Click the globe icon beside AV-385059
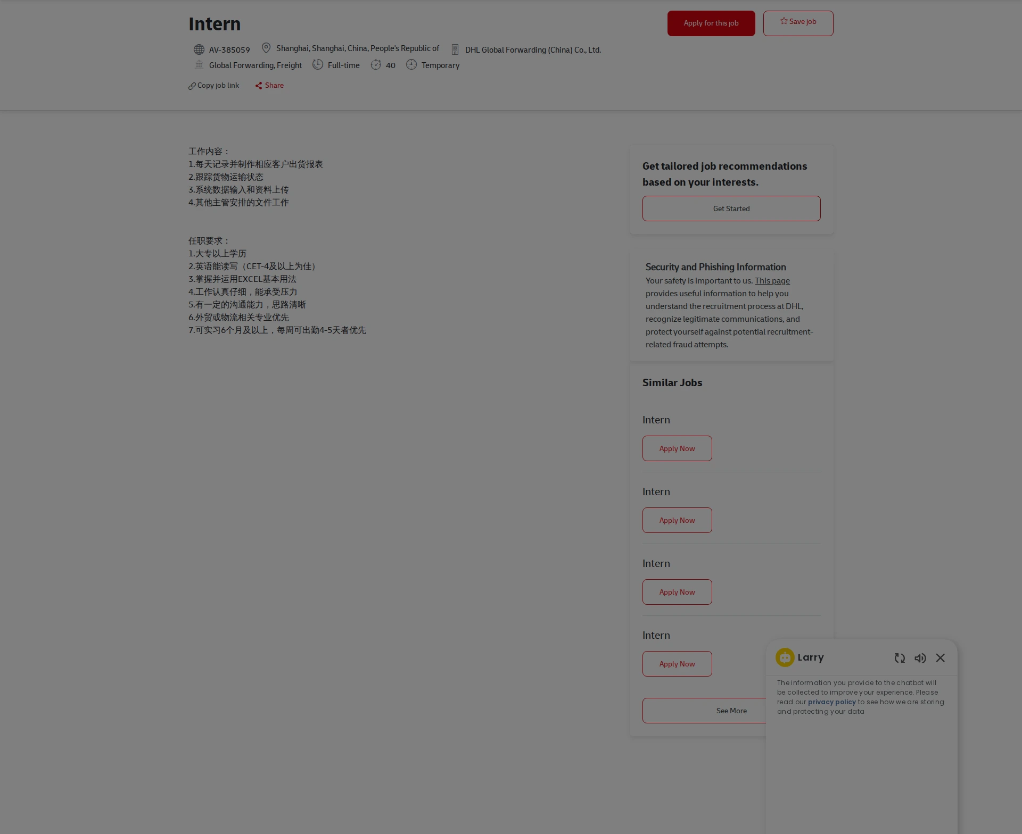This screenshot has height=834, width=1022. pos(199,49)
